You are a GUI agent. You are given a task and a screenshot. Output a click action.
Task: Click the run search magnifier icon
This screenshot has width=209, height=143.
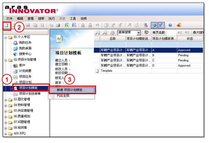[x=98, y=33]
